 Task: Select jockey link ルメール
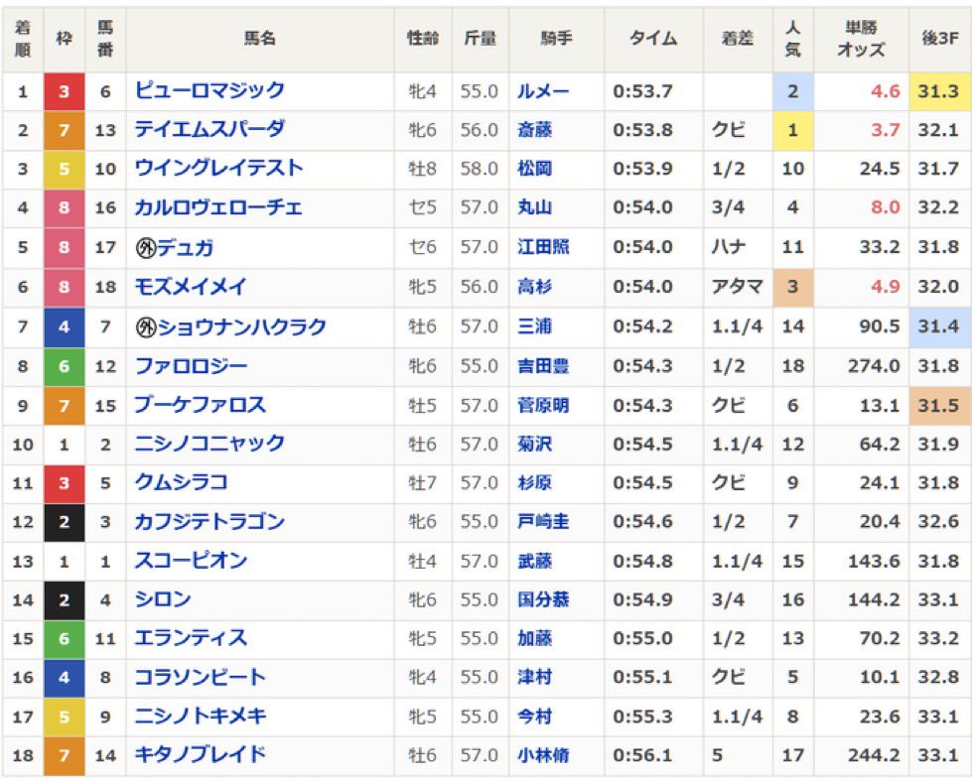(x=543, y=91)
